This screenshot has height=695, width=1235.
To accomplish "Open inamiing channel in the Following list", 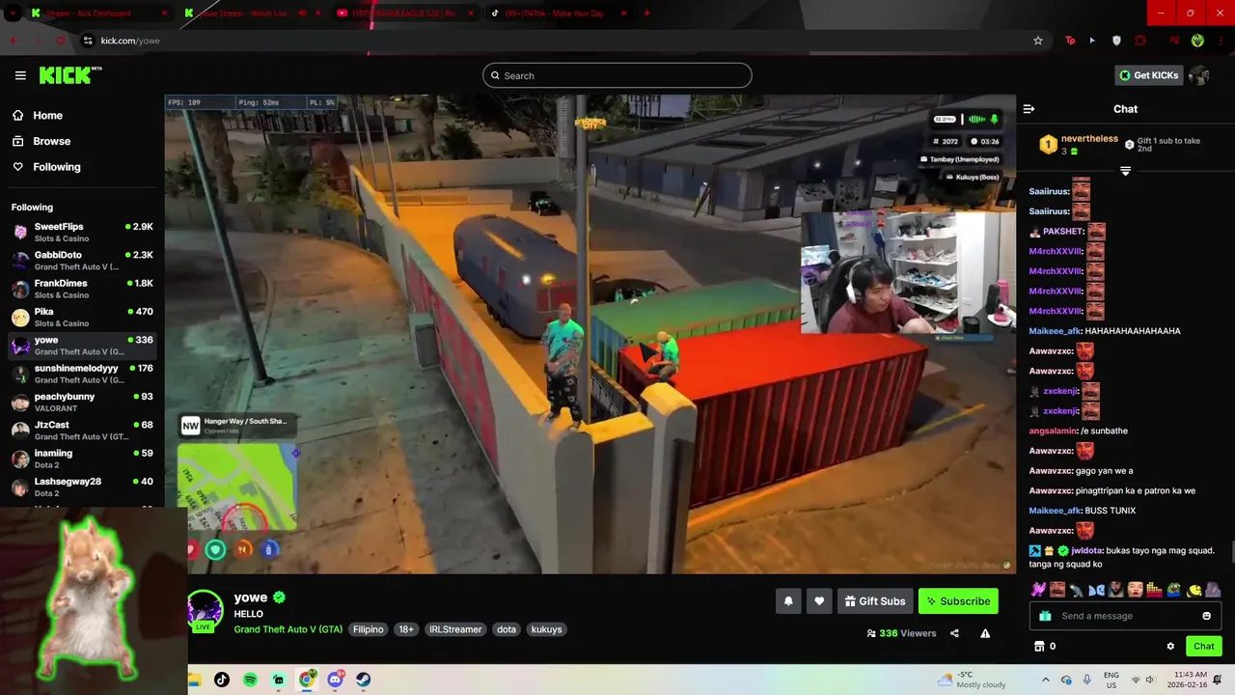I will point(82,459).
